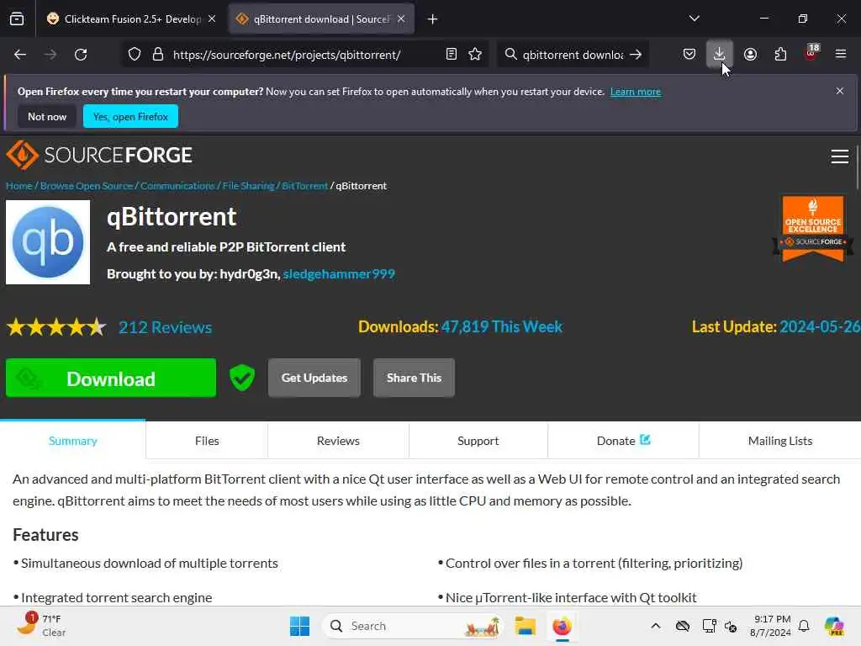Viewport: 861px width, 646px height.
Task: Go back one page
Action: pos(20,55)
